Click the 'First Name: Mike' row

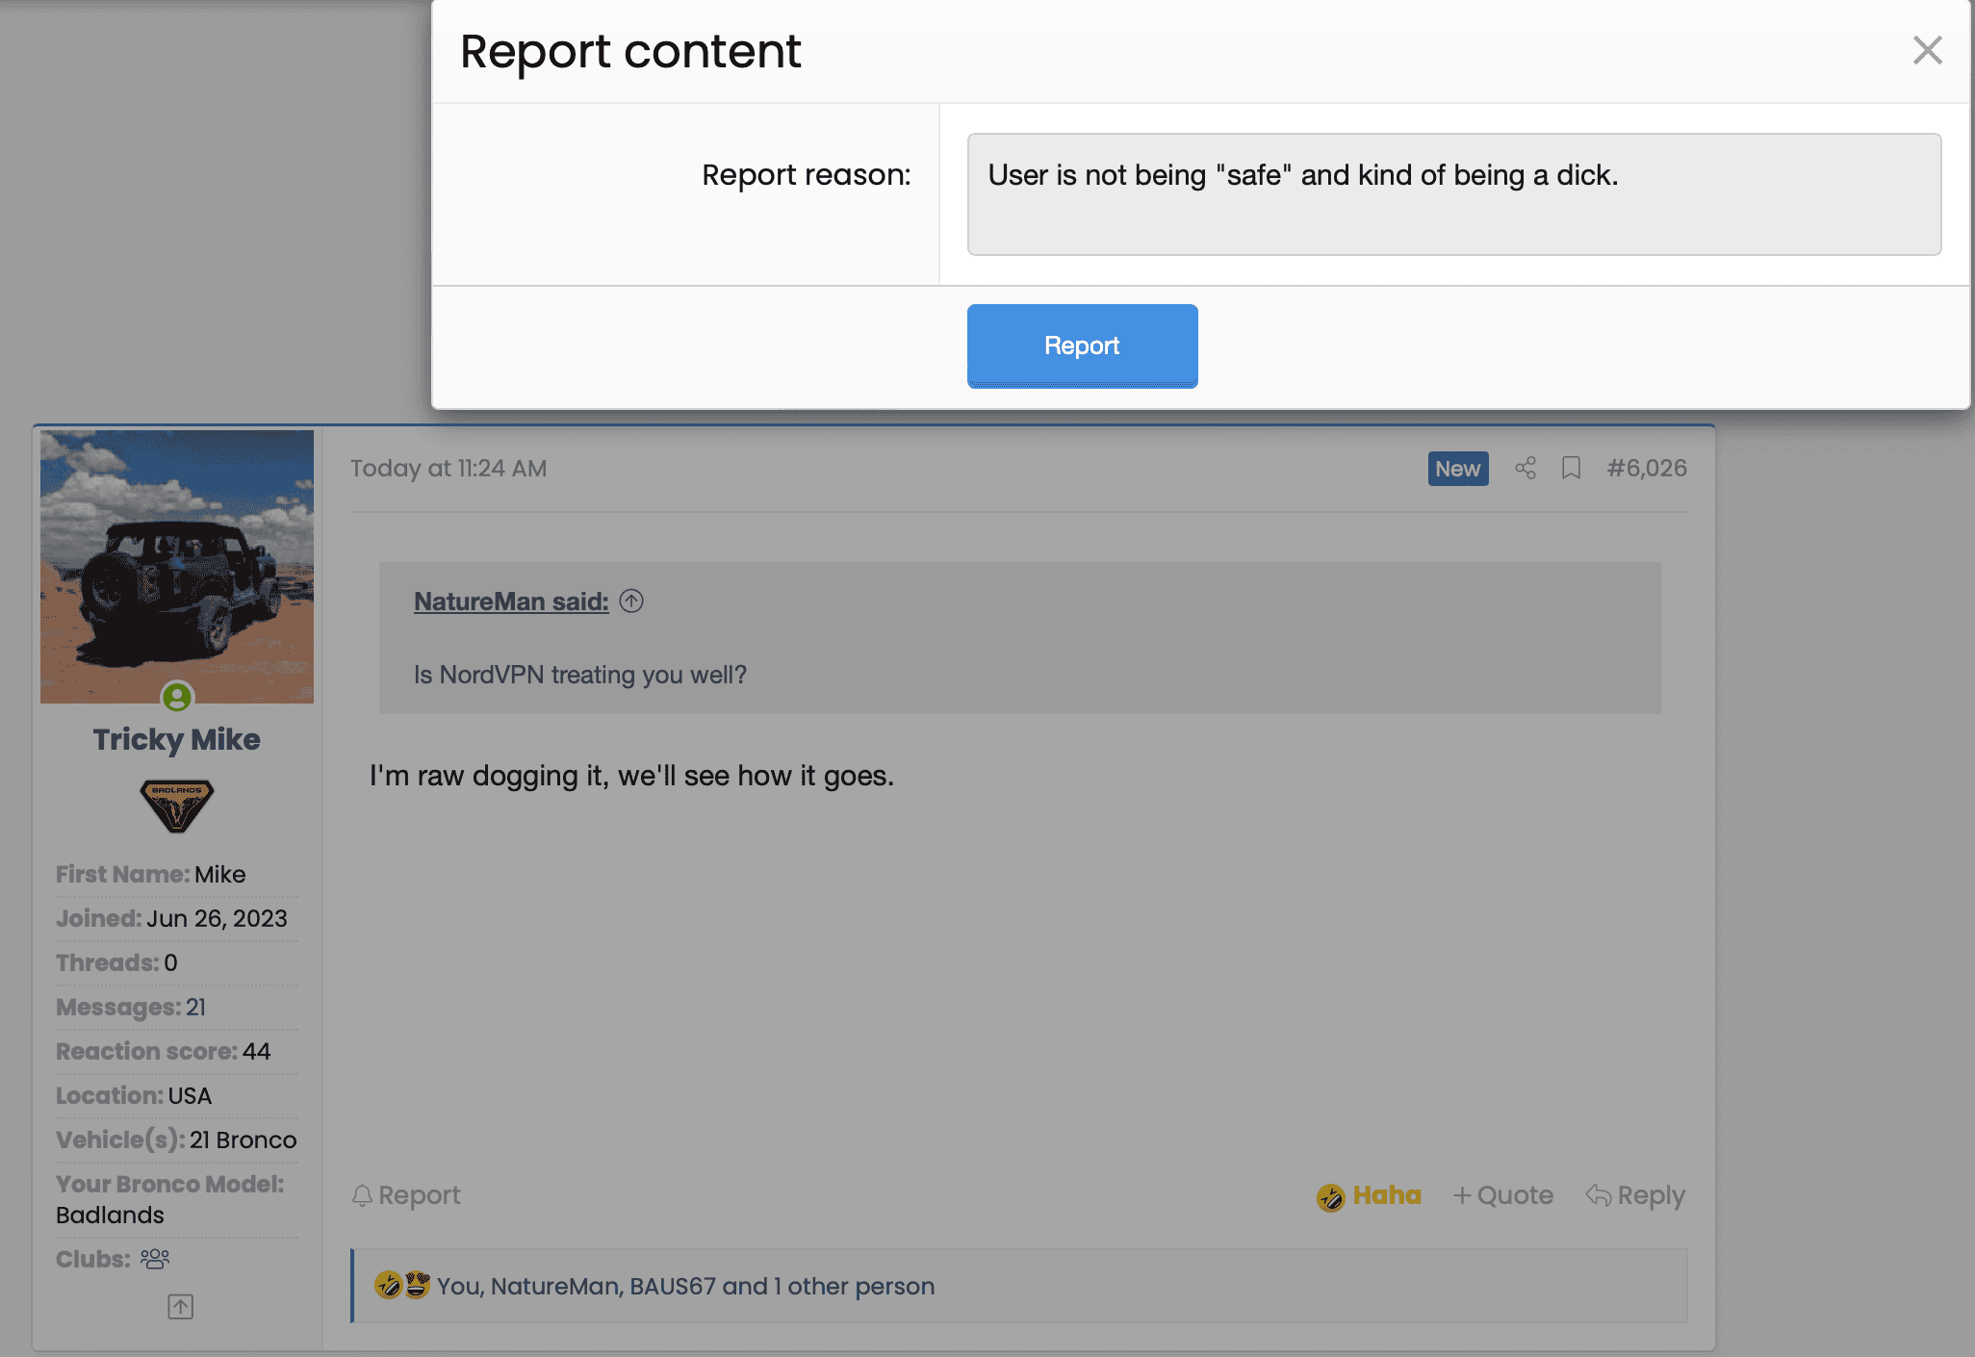tap(177, 874)
